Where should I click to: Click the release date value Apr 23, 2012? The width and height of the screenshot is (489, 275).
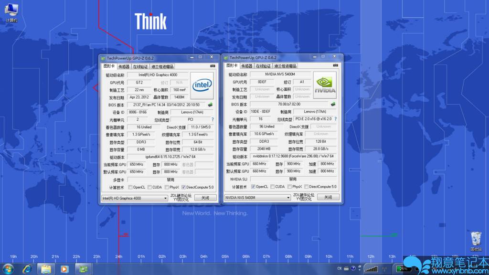(139, 97)
